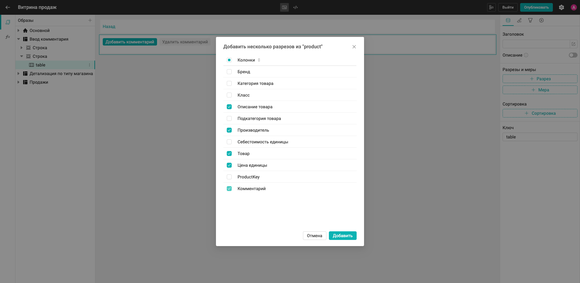Click the Удалить комментарий button
This screenshot has height=283, width=580.
[185, 42]
